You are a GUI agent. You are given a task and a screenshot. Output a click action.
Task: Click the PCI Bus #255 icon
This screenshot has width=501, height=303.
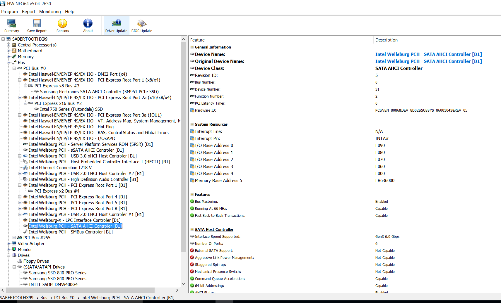20,238
